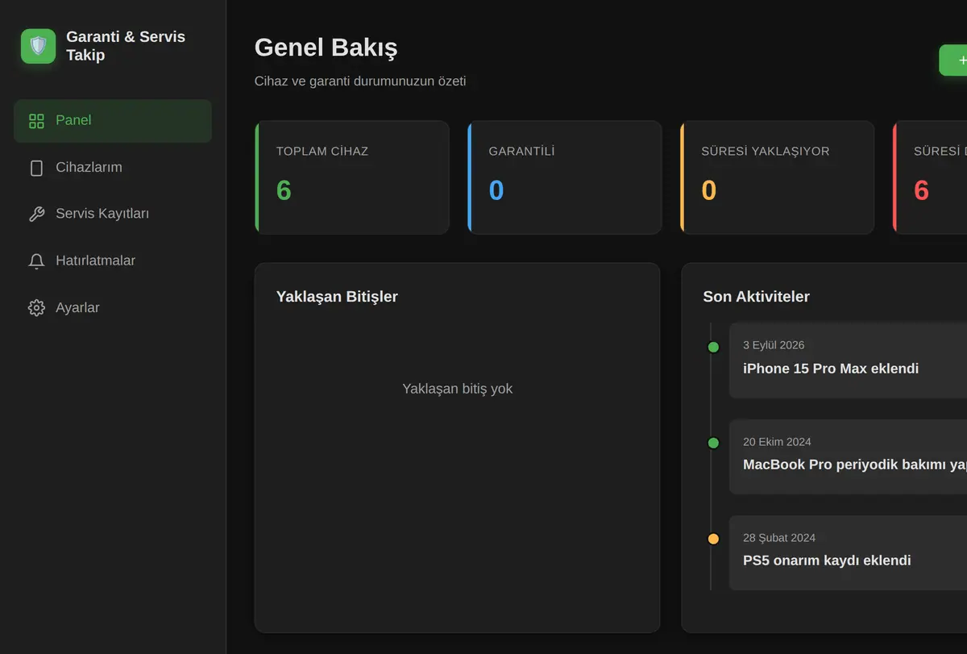
Task: Select Hatırlatmalar in the sidebar
Action: (113, 260)
